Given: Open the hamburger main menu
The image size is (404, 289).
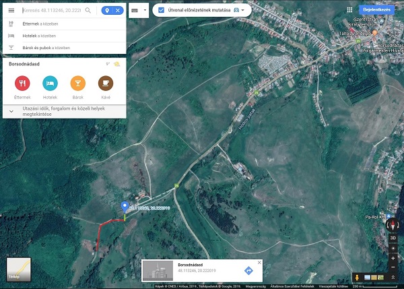Looking at the screenshot, I should [x=11, y=11].
